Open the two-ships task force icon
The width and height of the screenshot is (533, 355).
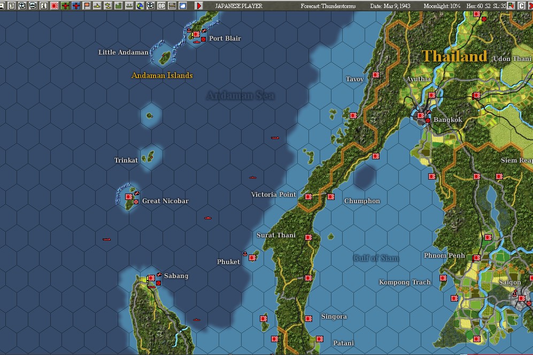point(108,6)
